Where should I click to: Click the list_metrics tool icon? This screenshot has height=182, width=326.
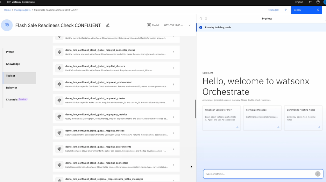[x=60, y=133]
